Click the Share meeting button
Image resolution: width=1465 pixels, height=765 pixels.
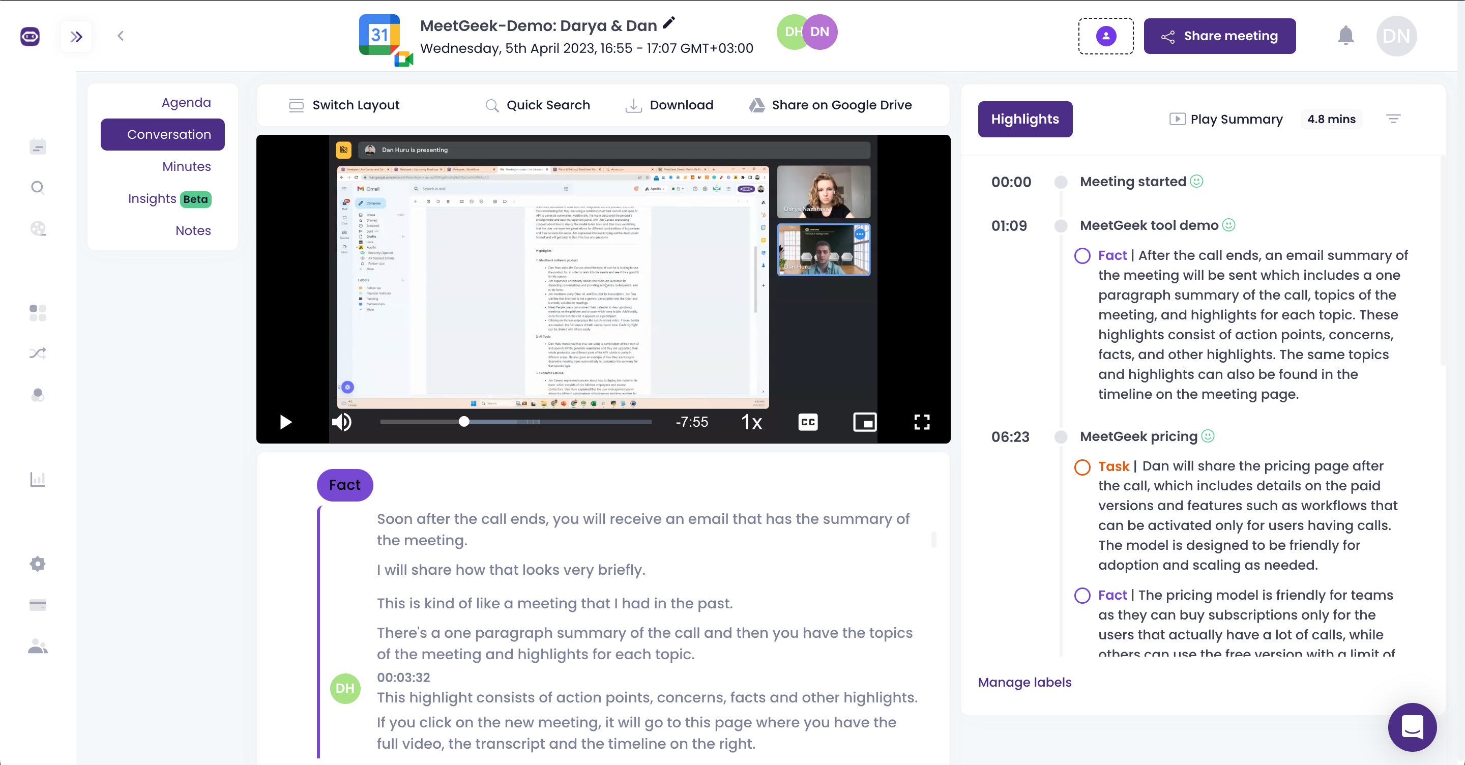click(x=1219, y=36)
